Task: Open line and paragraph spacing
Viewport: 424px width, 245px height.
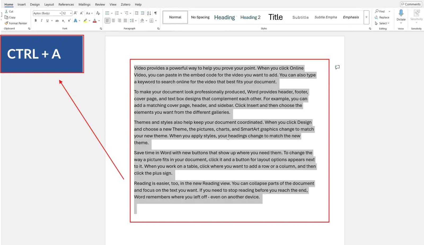Action: click(132, 20)
